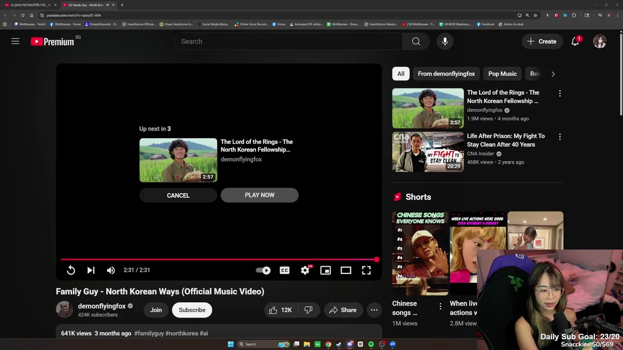Start voice search with the microphone
This screenshot has width=623, height=350.
[445, 41]
